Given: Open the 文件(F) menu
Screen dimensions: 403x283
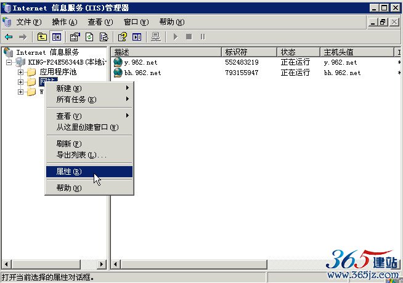Looking at the screenshot, I should [x=29, y=22].
